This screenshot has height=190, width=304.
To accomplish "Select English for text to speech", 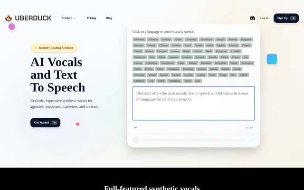I will click(221, 46).
